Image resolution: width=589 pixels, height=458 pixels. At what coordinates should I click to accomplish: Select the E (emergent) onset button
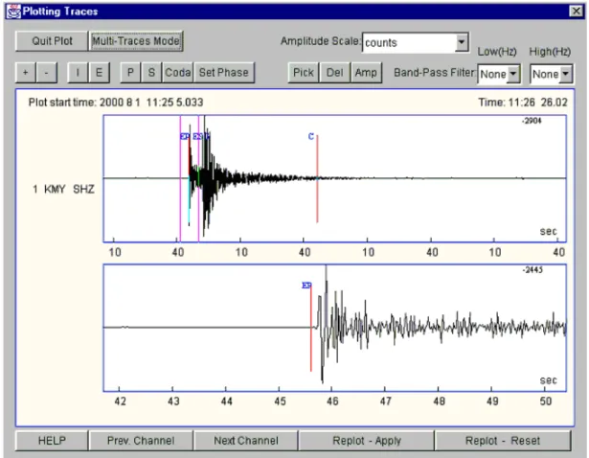click(100, 73)
